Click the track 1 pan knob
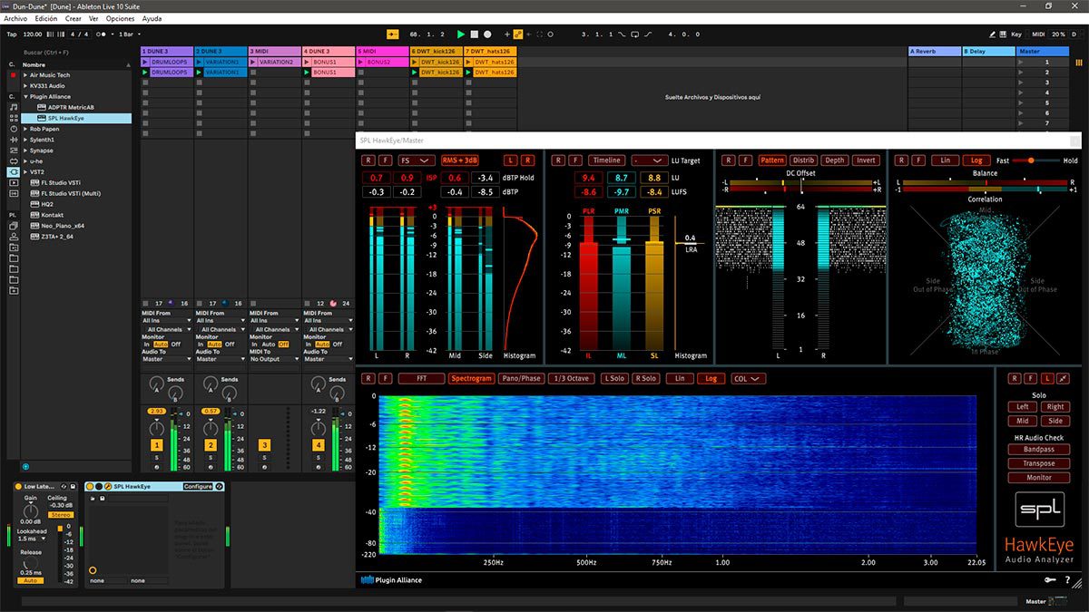This screenshot has width=1089, height=612. (157, 428)
